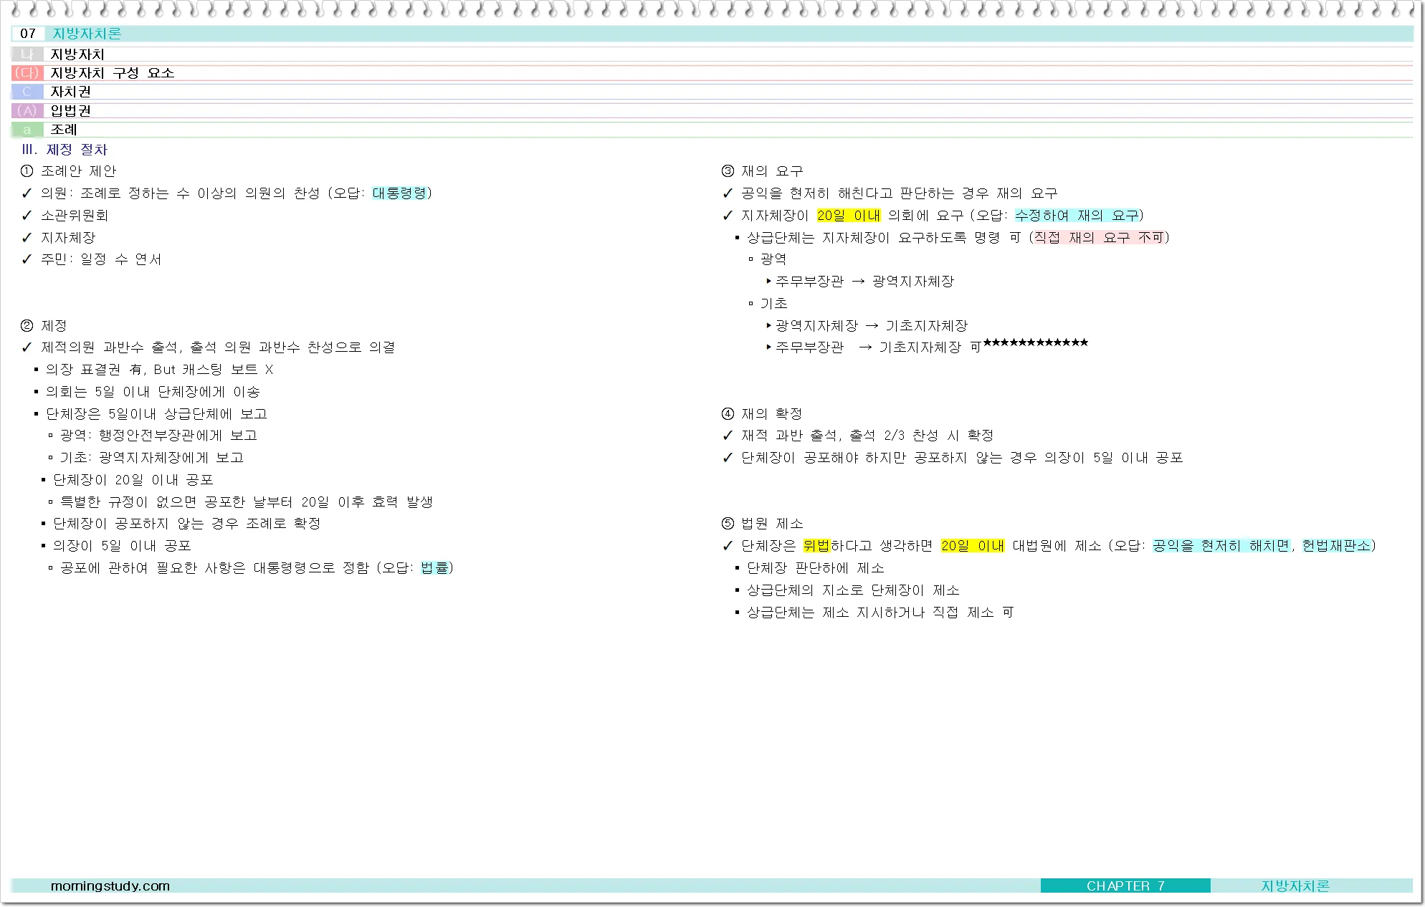Click the yellow highlighted '20일 이내' before 대법원에
Viewport: 1425px width, 907px height.
tap(973, 546)
